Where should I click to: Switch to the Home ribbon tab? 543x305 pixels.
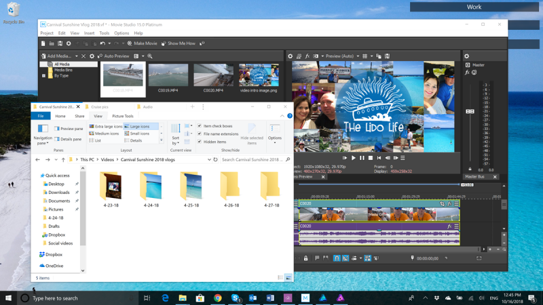60,116
